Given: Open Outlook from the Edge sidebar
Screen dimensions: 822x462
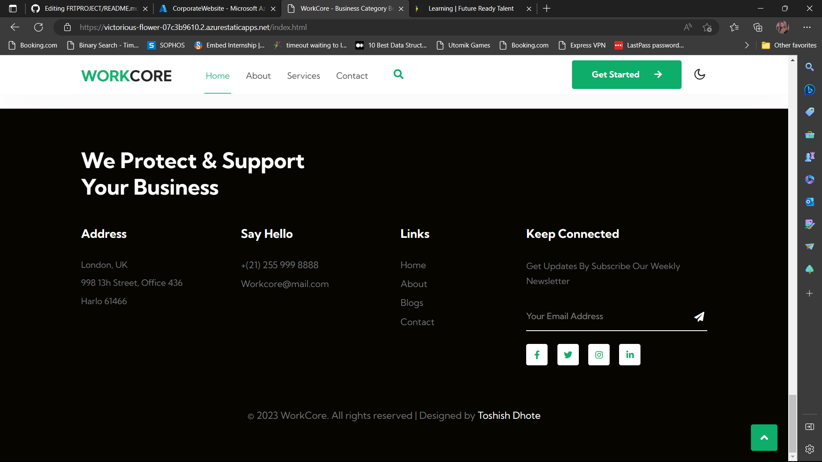Looking at the screenshot, I should pos(810,201).
